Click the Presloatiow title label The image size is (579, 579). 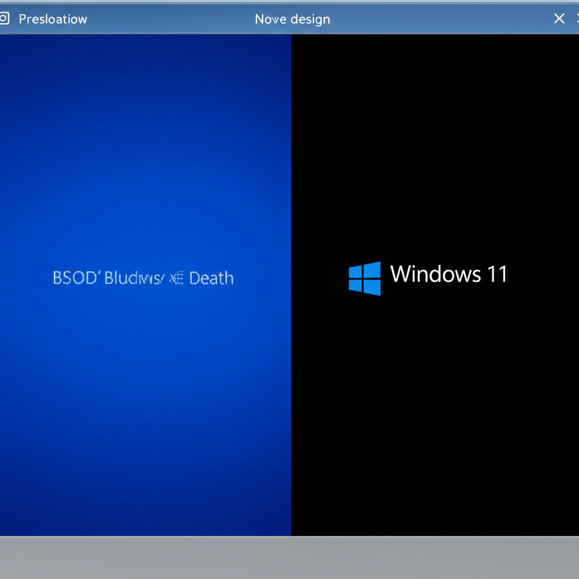pyautogui.click(x=53, y=19)
